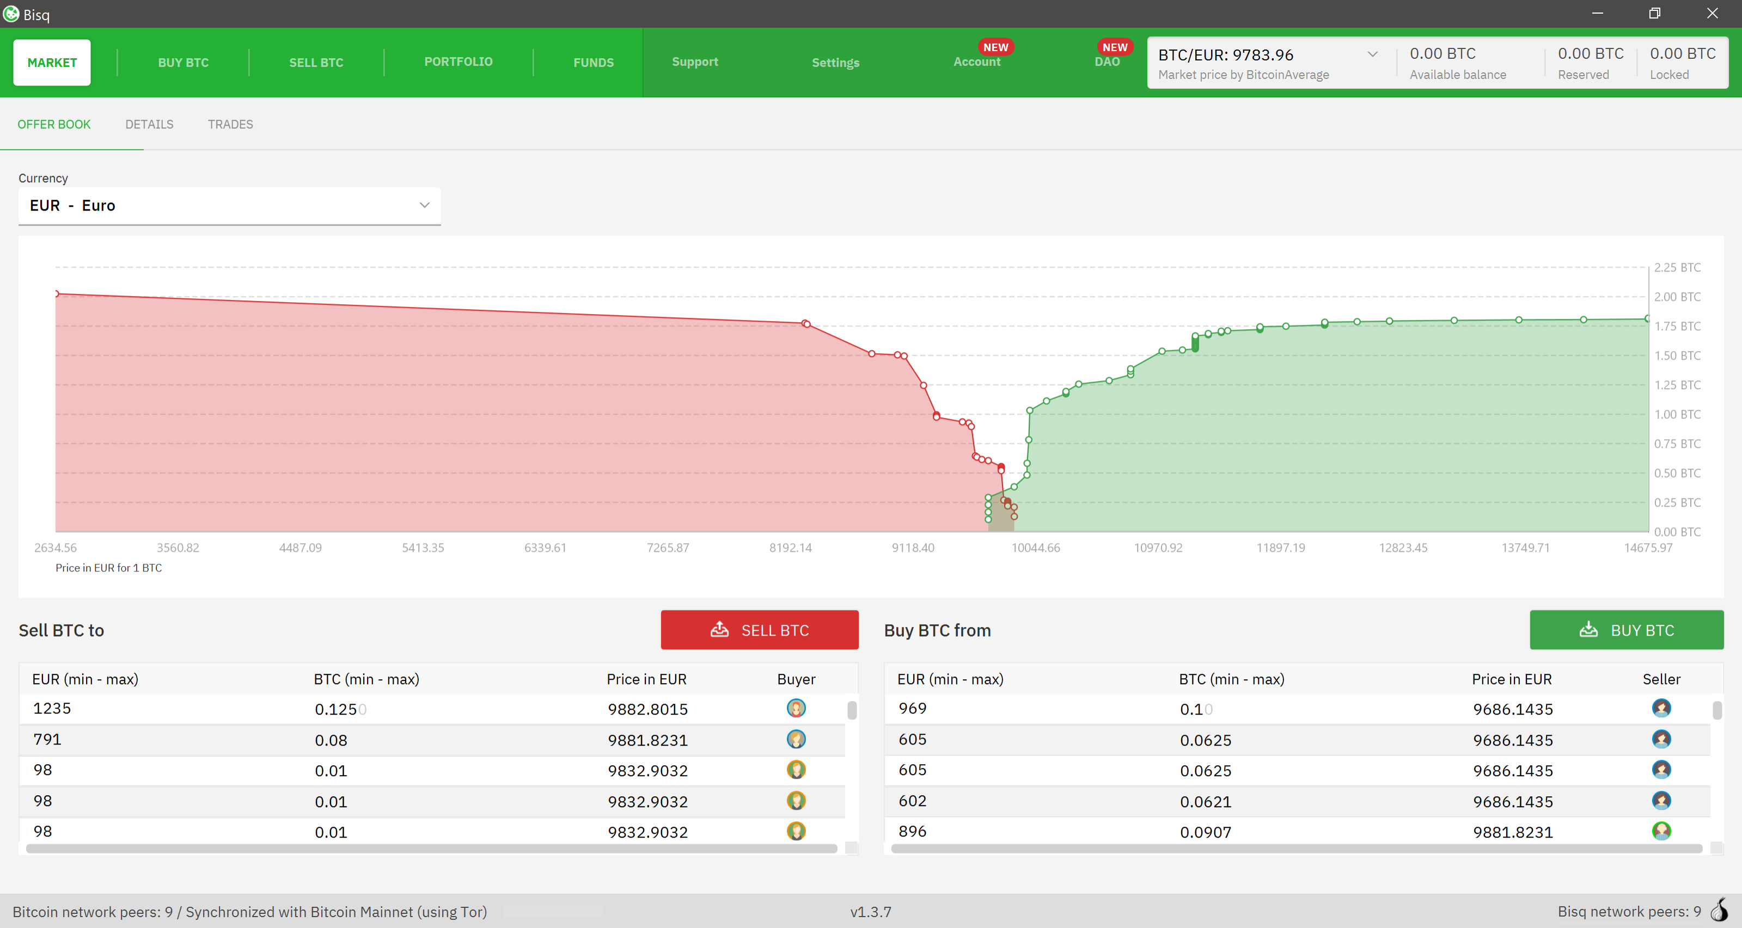Open the Support section
This screenshot has height=928, width=1742.
[x=695, y=62]
